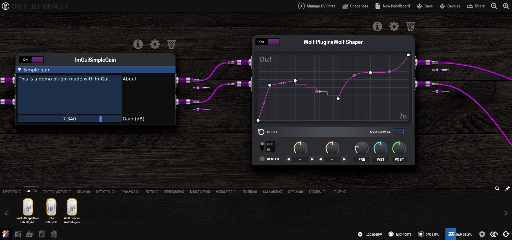Click right arrow of the first curve selector

point(312,159)
